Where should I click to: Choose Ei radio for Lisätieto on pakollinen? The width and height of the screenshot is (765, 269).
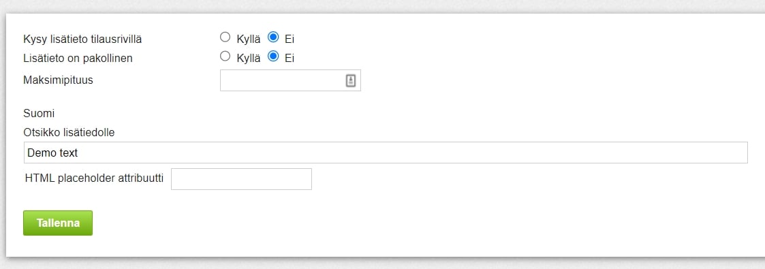273,57
